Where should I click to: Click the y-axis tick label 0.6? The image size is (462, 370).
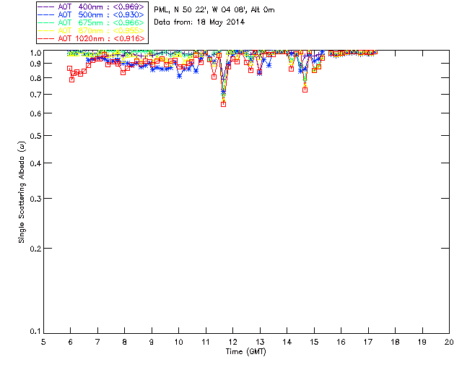point(35,113)
